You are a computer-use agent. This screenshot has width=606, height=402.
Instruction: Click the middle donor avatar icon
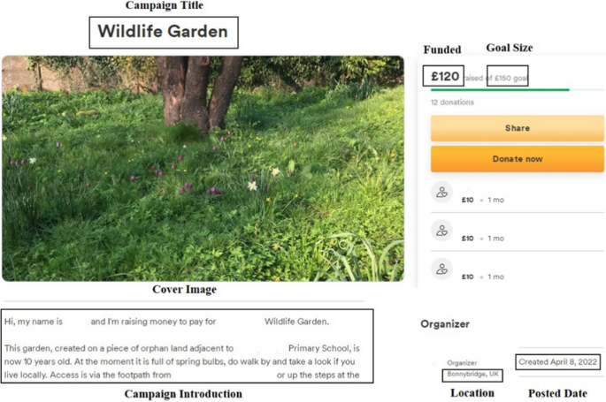[441, 230]
